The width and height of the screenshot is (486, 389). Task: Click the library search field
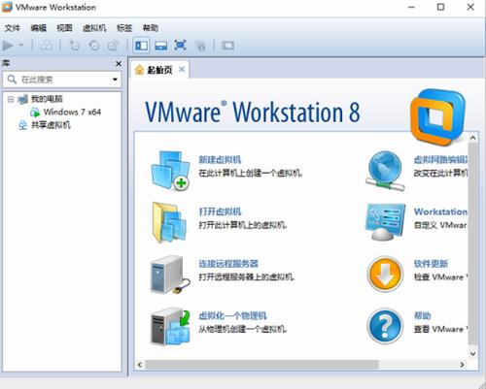[x=62, y=80]
